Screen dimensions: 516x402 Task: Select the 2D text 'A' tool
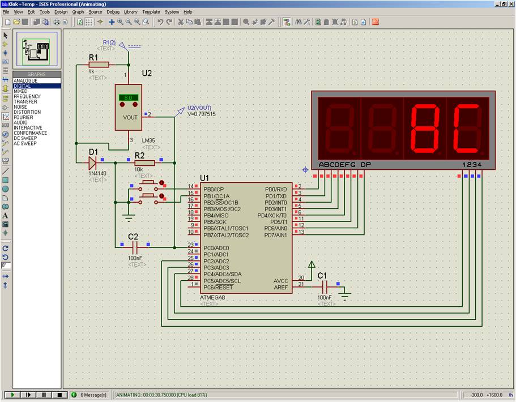tap(6, 215)
